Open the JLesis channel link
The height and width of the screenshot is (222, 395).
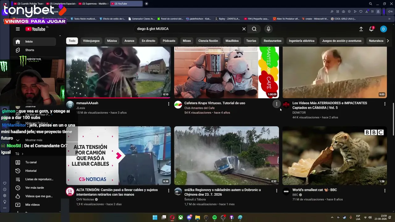click(81, 108)
